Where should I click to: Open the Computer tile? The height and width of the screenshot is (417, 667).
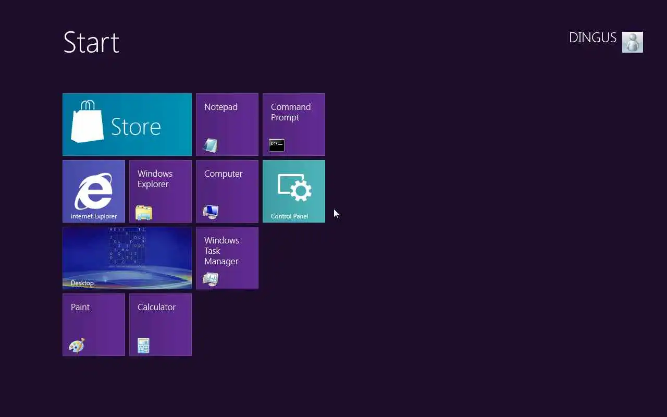pyautogui.click(x=227, y=191)
